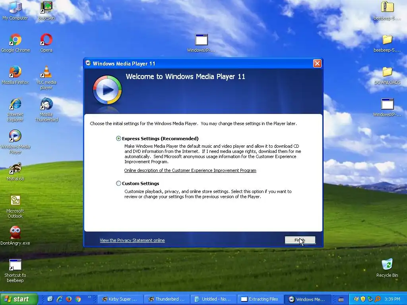Select the VLC media player desktop icon
The width and height of the screenshot is (407, 305).
46,78
